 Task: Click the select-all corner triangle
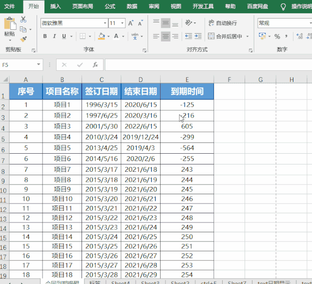[5, 80]
